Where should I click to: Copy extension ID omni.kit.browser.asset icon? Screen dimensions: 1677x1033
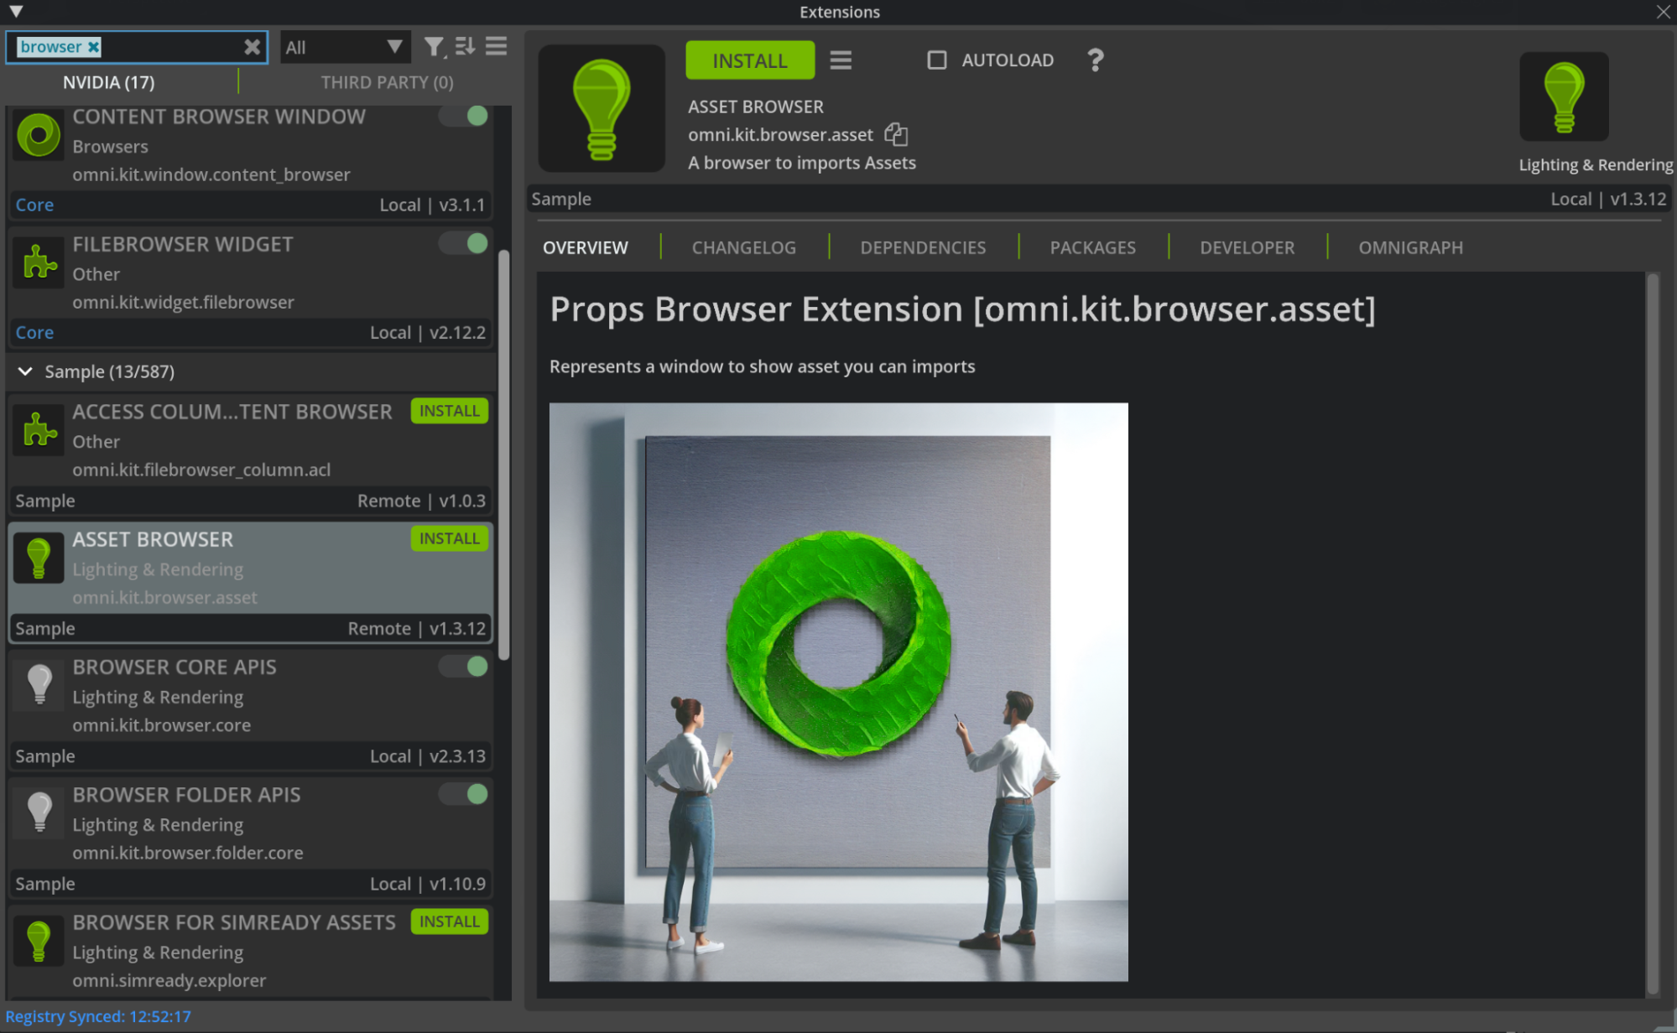coord(896,134)
